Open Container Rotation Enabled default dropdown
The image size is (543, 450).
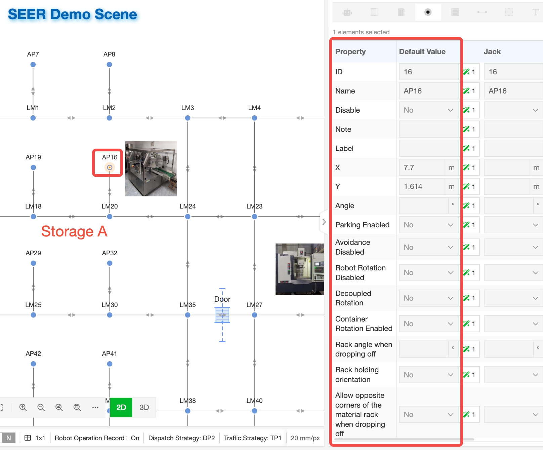pyautogui.click(x=429, y=324)
